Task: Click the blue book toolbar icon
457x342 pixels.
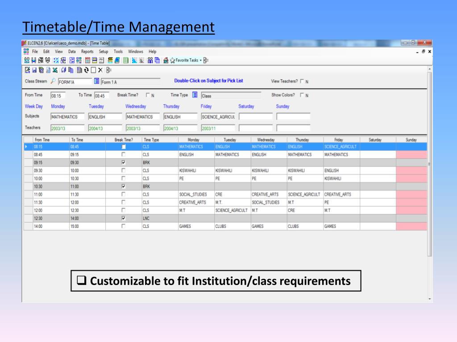Action: 117,60
